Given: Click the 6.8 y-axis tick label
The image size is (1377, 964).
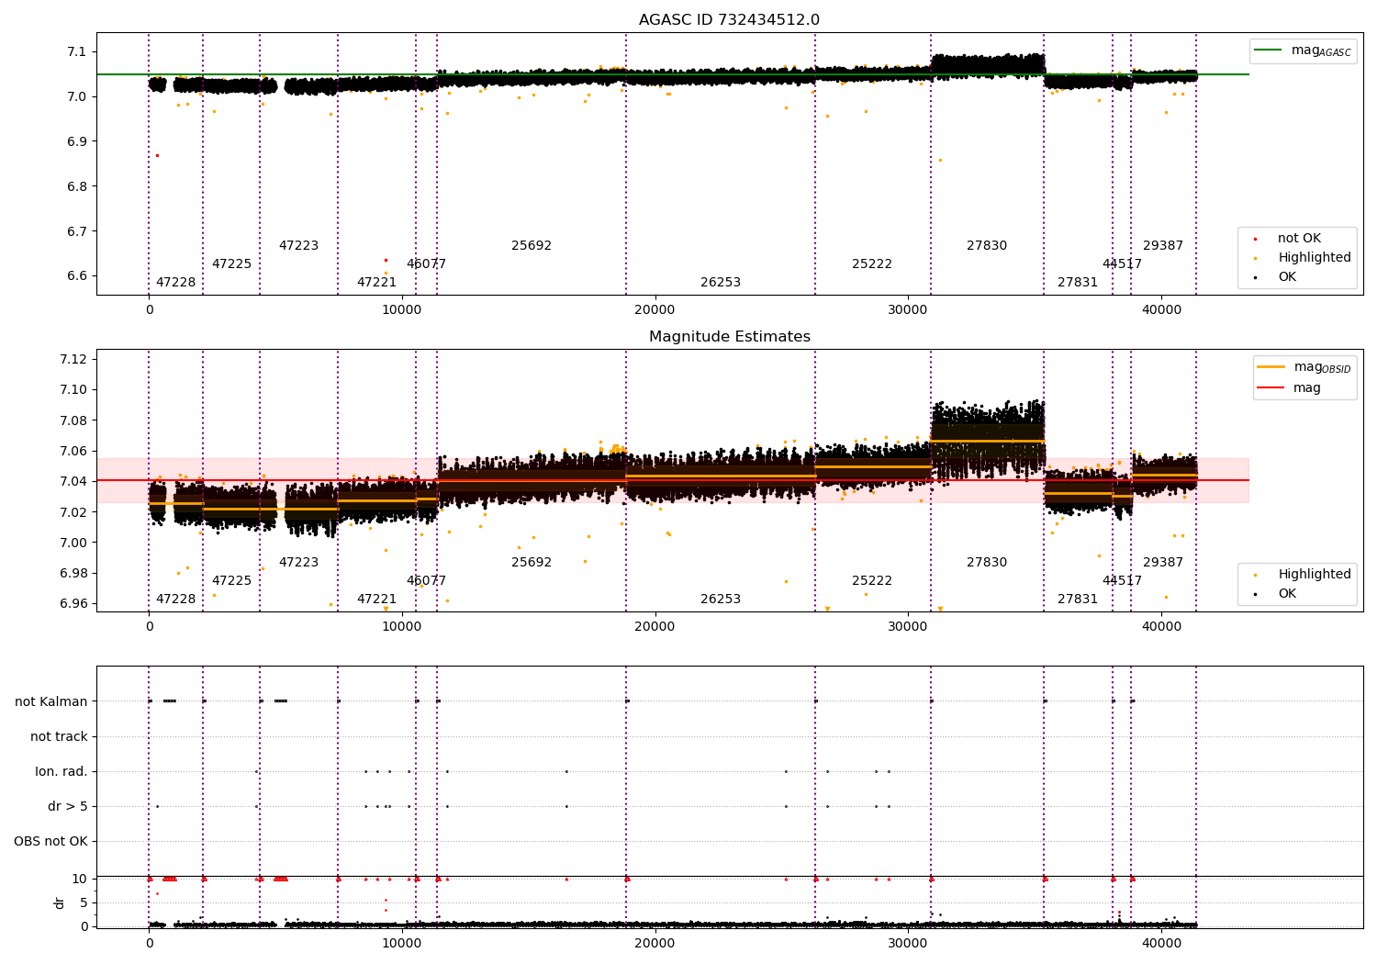Looking at the screenshot, I should click(x=76, y=186).
